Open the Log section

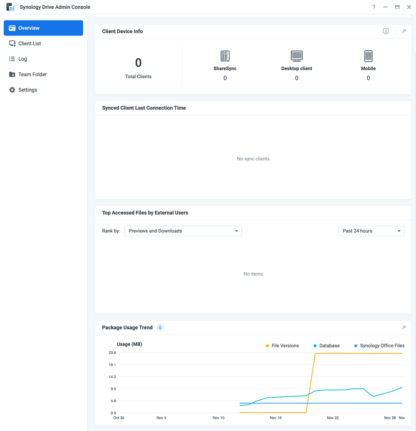(x=22, y=59)
